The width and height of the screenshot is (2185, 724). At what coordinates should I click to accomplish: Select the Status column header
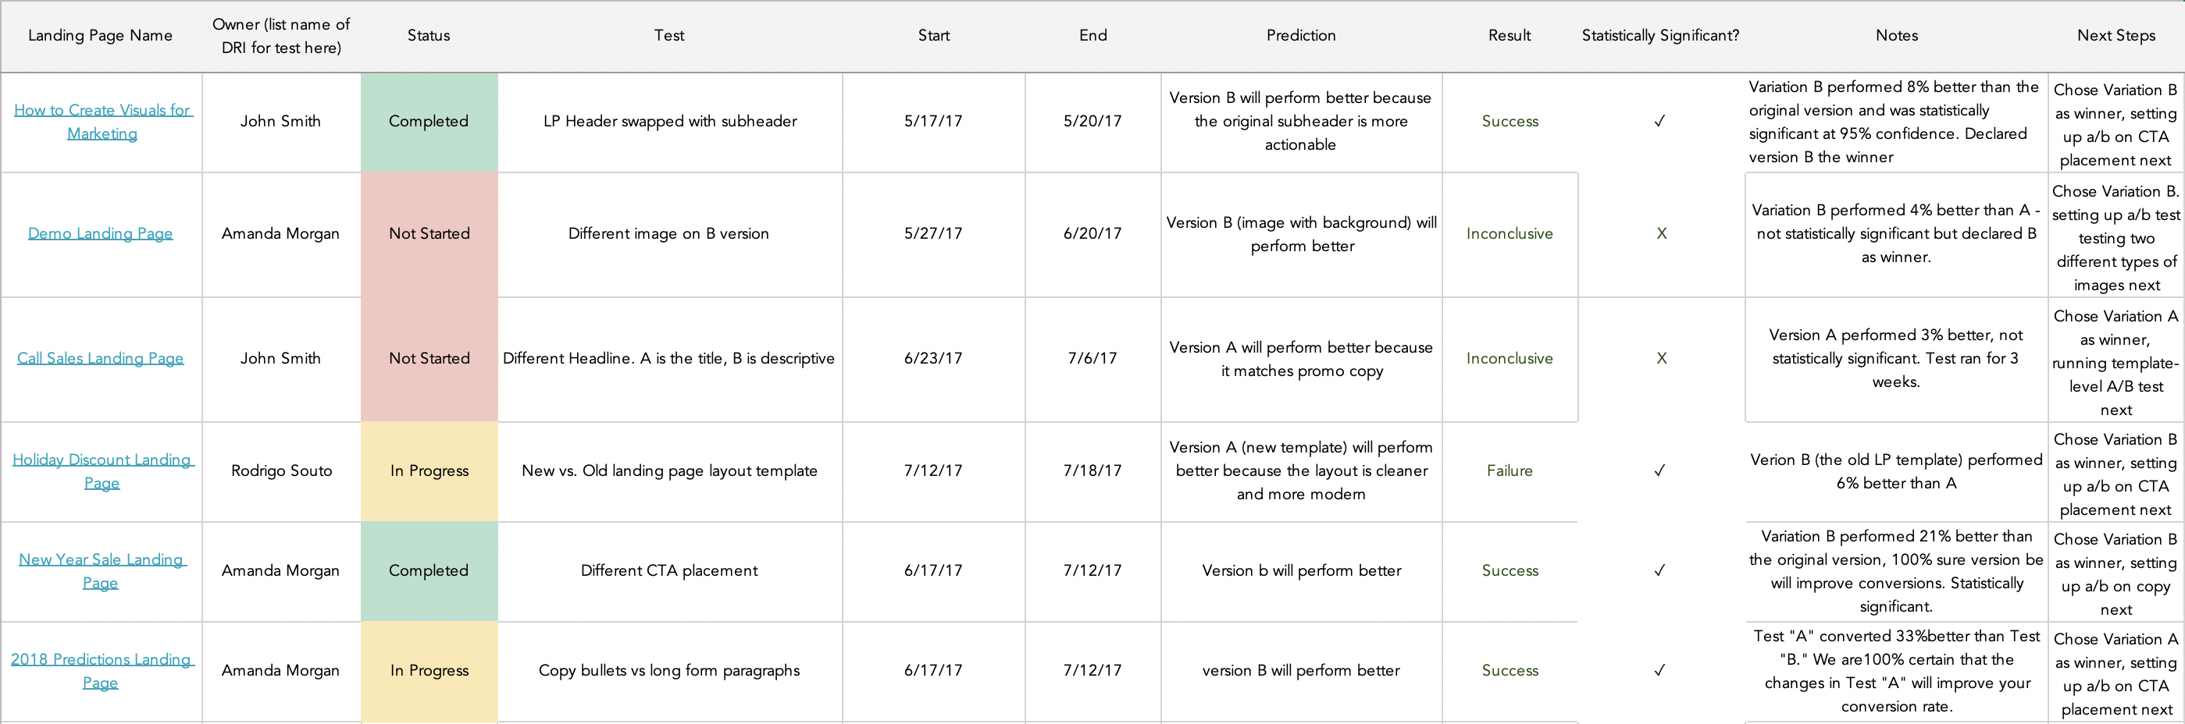[430, 36]
